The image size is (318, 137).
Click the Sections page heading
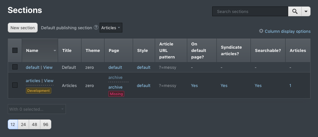coord(25,10)
